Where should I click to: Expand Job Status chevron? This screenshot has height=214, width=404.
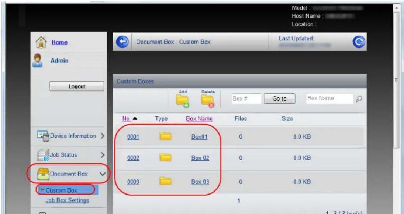click(x=103, y=155)
